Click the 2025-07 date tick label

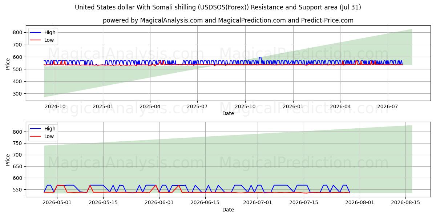coord(197,107)
